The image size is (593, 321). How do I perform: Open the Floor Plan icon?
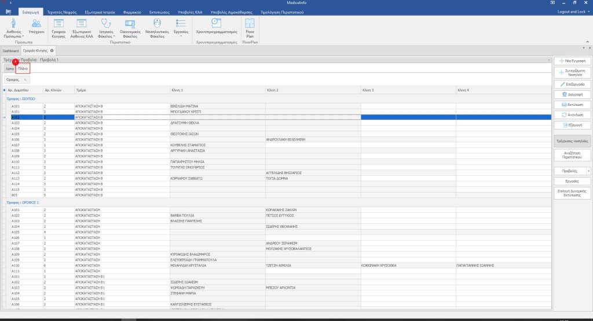[250, 24]
